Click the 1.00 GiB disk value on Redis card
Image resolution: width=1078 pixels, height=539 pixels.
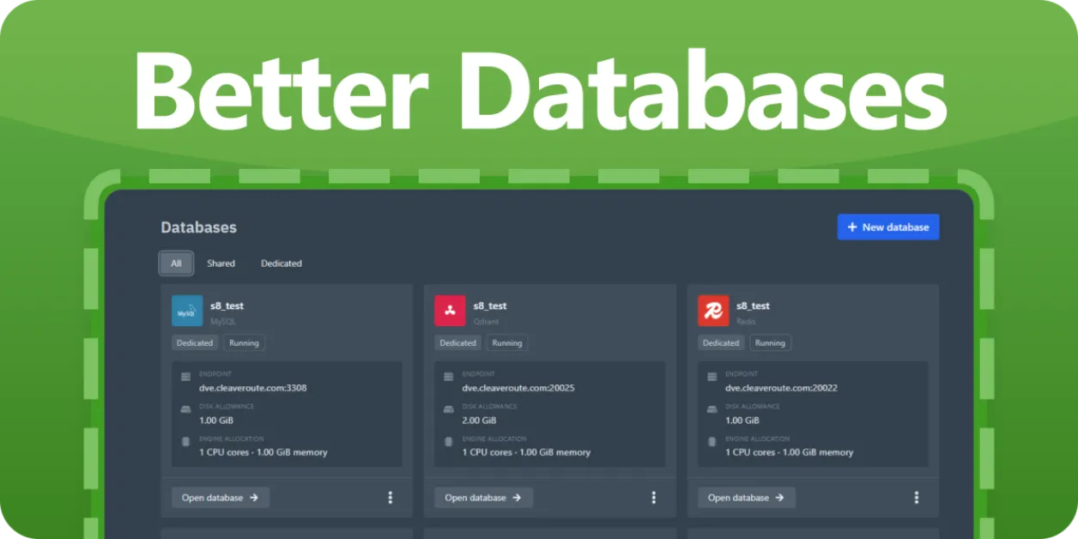742,421
